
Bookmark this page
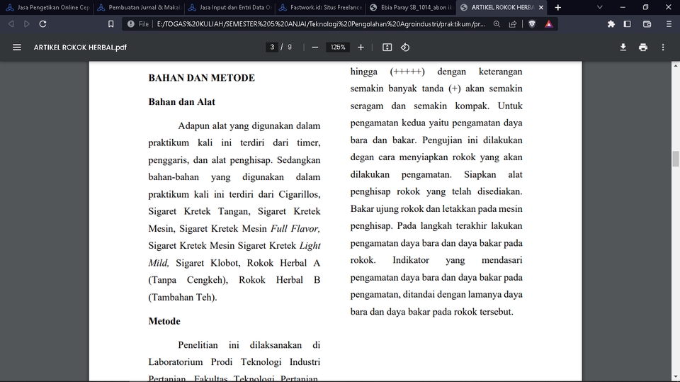point(111,24)
